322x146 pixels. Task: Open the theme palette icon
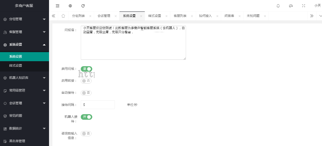[x=291, y=6]
